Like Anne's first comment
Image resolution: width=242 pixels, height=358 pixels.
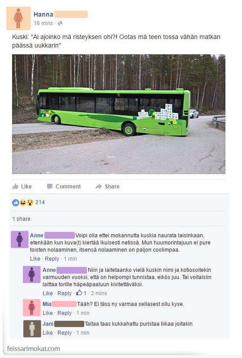(35, 259)
